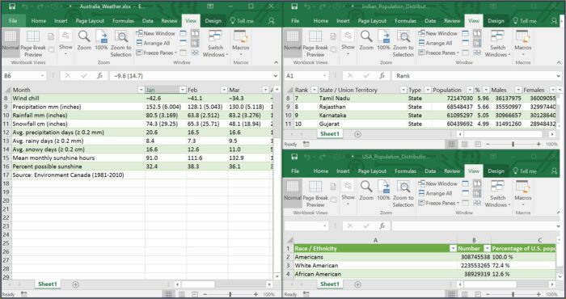Open Design tab in USA_Population window

click(x=496, y=171)
